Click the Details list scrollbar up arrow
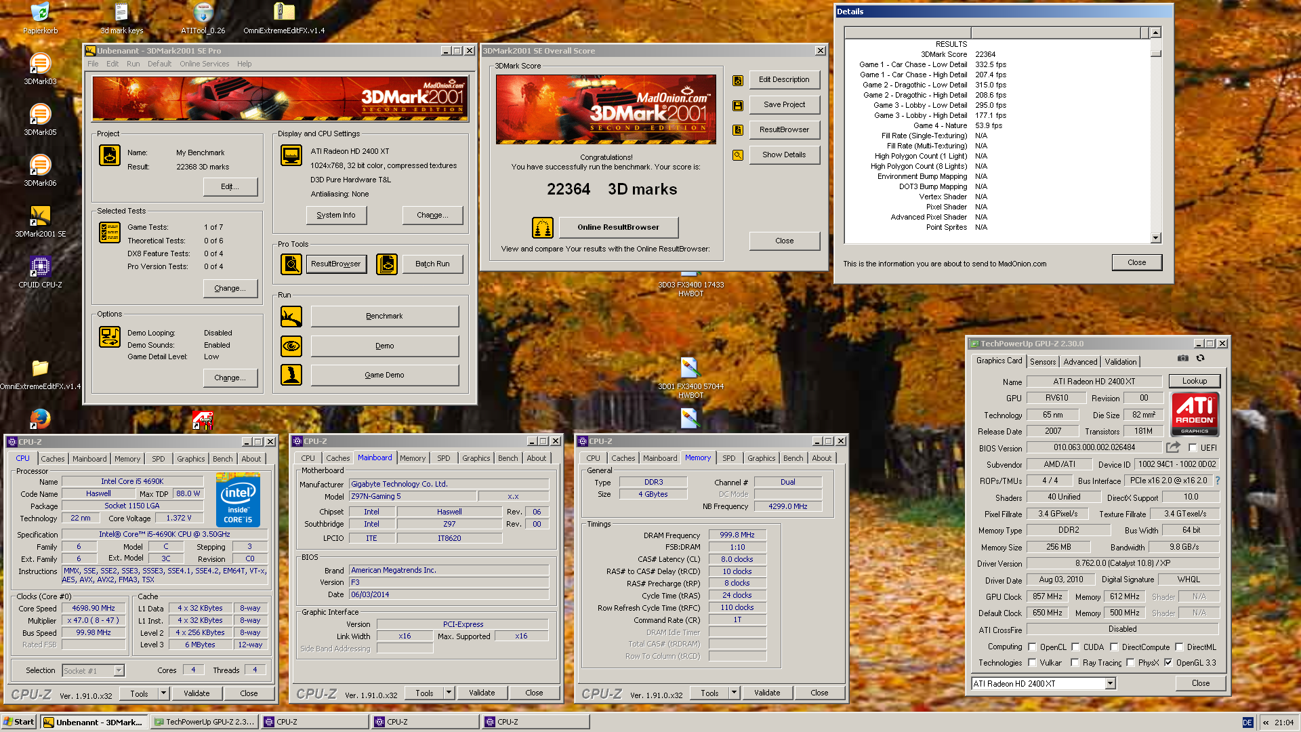Screen dimensions: 1301x732 click(1156, 33)
